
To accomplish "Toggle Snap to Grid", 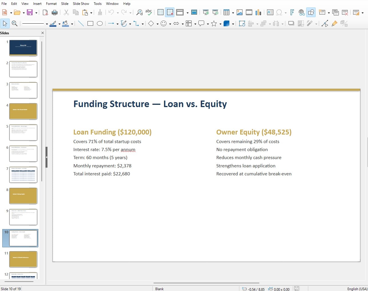I will [170, 13].
